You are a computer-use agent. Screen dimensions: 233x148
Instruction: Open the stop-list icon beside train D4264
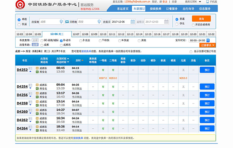(x=30, y=127)
